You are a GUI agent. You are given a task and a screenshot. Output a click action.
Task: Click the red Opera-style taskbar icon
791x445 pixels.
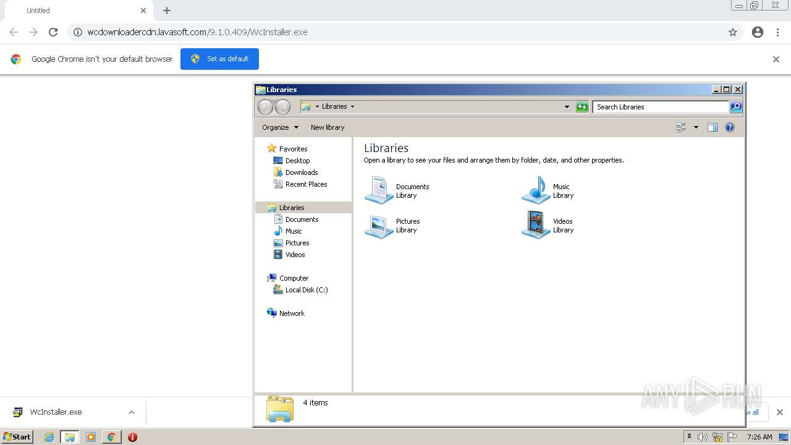point(132,437)
